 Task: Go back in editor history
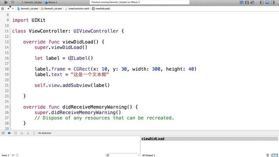pos(8,9)
